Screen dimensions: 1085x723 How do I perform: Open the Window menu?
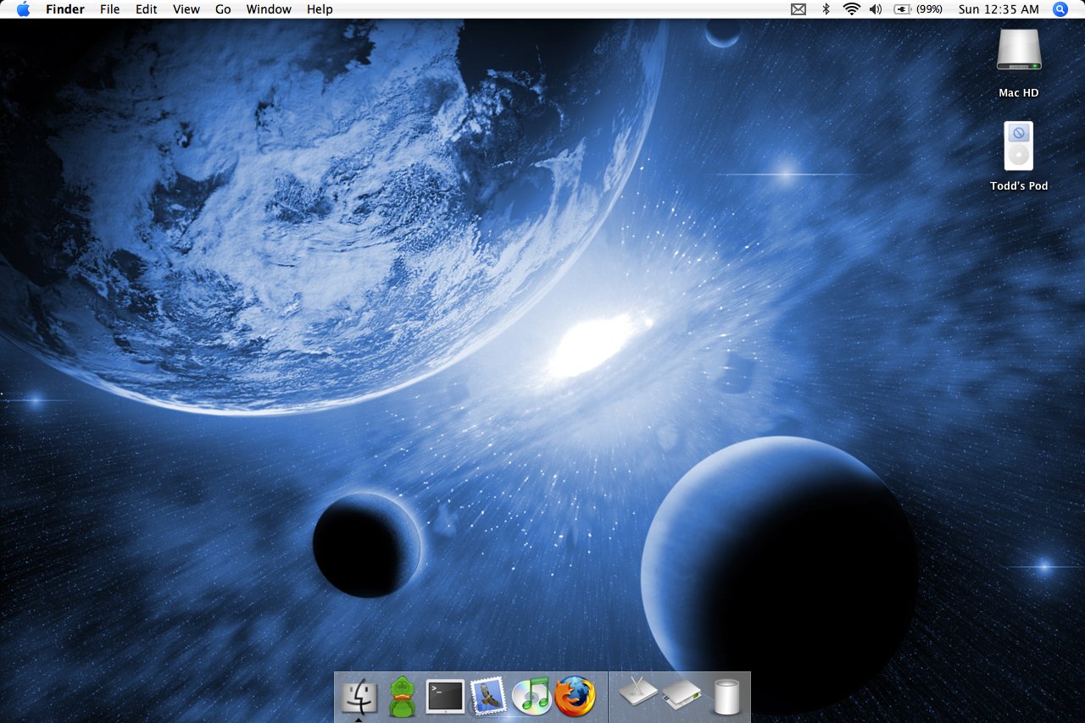(269, 9)
